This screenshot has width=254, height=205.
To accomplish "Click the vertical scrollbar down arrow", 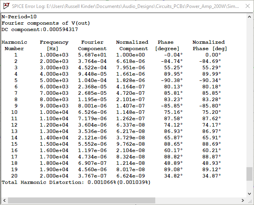I will coord(249,194).
